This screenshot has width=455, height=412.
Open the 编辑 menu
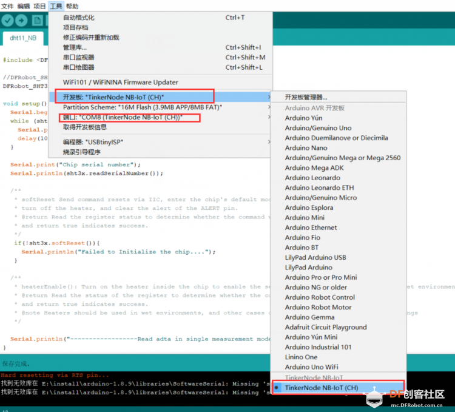(x=24, y=6)
